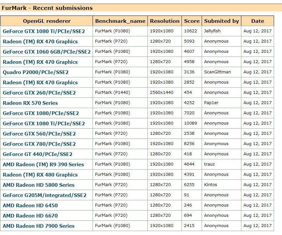Screen dimensions: 282x235
Task: Select the score value 2852
Action: [189, 82]
